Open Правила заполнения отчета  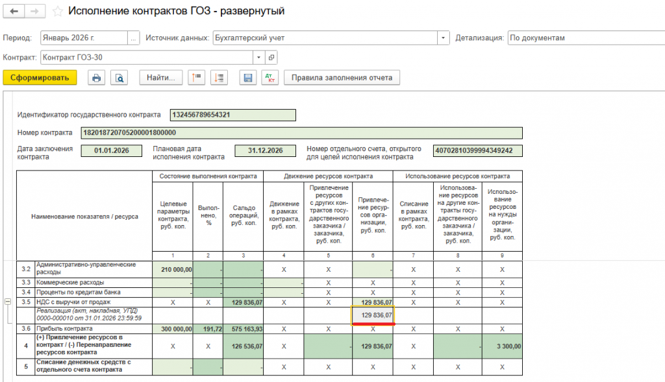click(x=342, y=78)
